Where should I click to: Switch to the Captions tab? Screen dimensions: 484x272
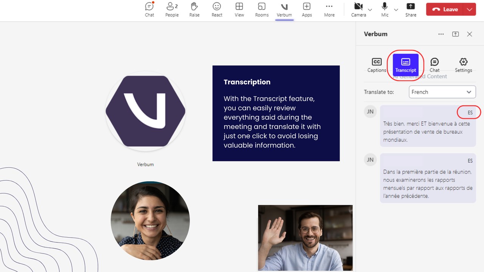tap(377, 65)
